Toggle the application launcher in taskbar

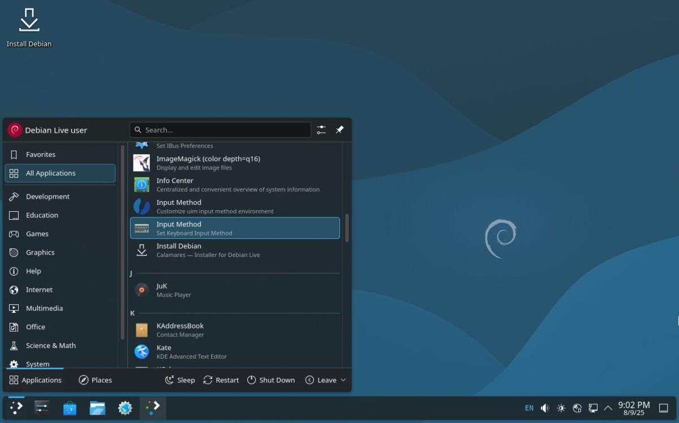pos(16,408)
